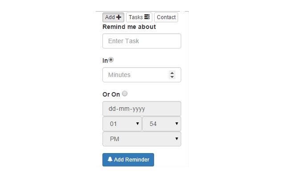Increase minutes with the up arrow
The height and width of the screenshot is (178, 285).
[172, 73]
